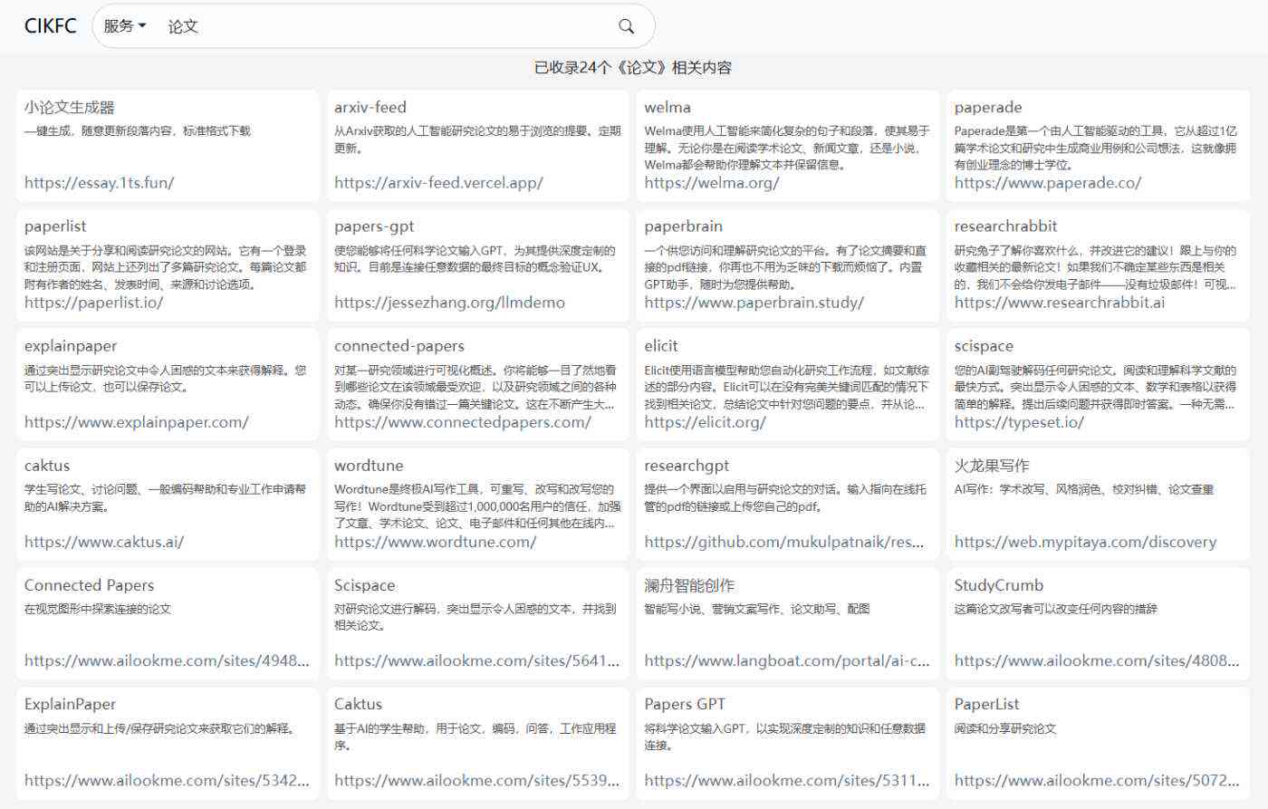The width and height of the screenshot is (1268, 809).
Task: Visit the ailookme.com/sites/4948 link
Action: 167,660
